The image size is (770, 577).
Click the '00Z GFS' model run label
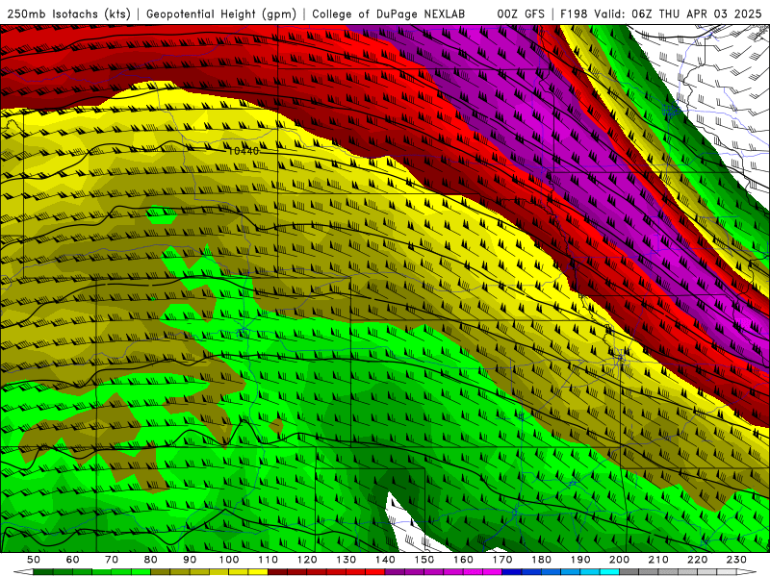point(521,13)
